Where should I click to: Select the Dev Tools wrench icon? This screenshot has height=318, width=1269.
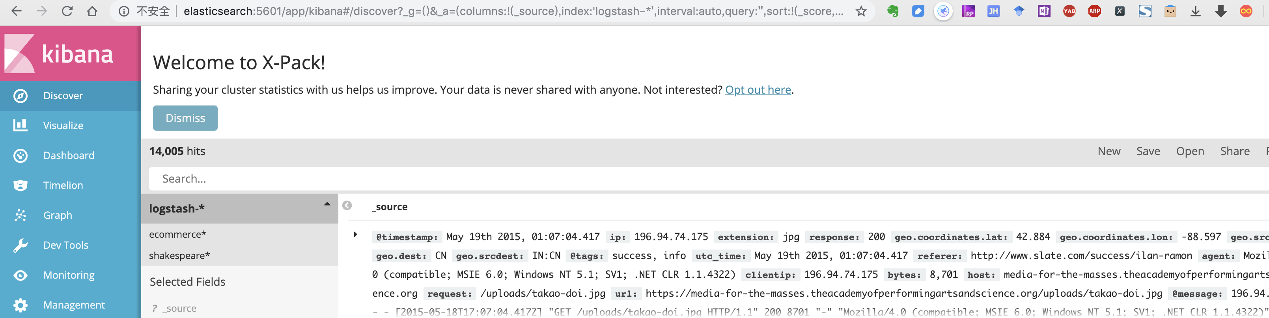click(x=20, y=245)
